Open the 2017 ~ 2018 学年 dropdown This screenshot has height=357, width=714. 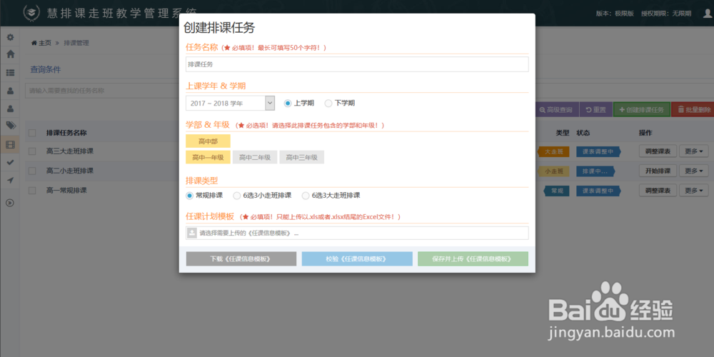231,103
